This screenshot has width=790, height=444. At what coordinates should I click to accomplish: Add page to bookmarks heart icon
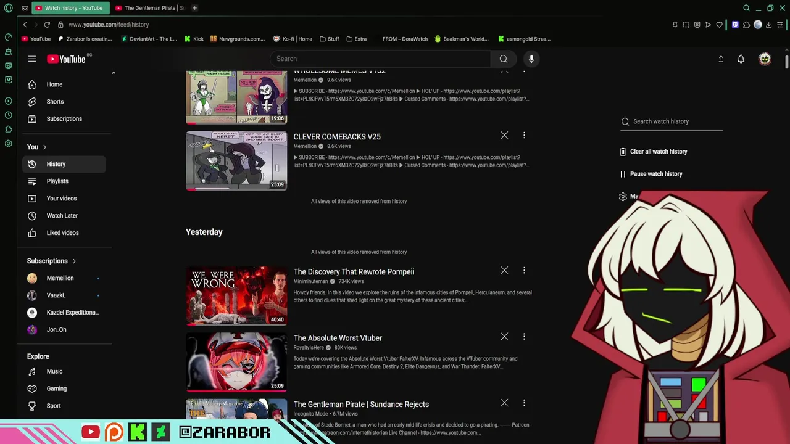click(719, 25)
